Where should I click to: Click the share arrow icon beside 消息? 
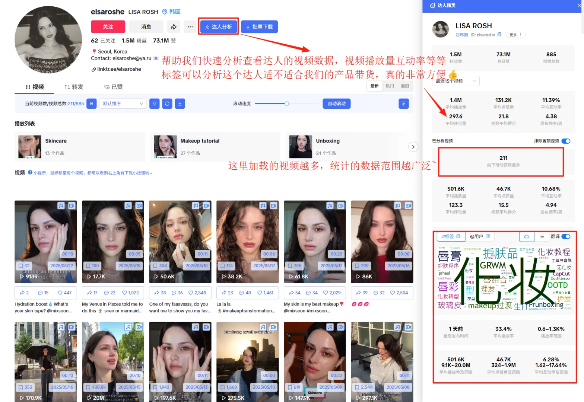174,27
